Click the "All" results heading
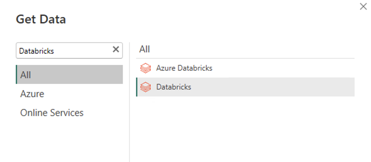Image resolution: width=371 pixels, height=162 pixels. [x=145, y=49]
